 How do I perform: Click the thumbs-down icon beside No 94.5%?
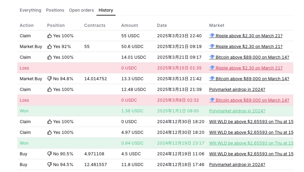click(50, 165)
